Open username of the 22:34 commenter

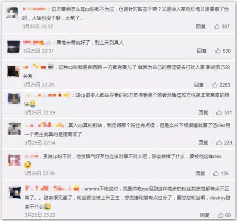coord(44,125)
